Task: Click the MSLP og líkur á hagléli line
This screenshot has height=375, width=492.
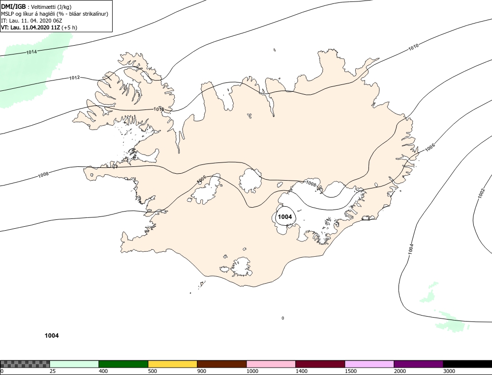Action: click(55, 14)
